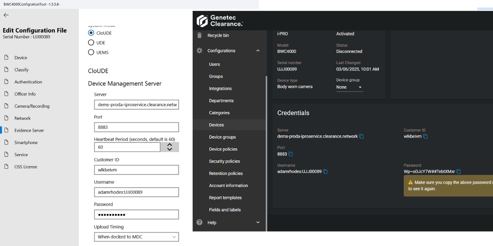Click the Configurations gear icon
Image resolution: width=493 pixels, height=246 pixels.
coord(199,50)
